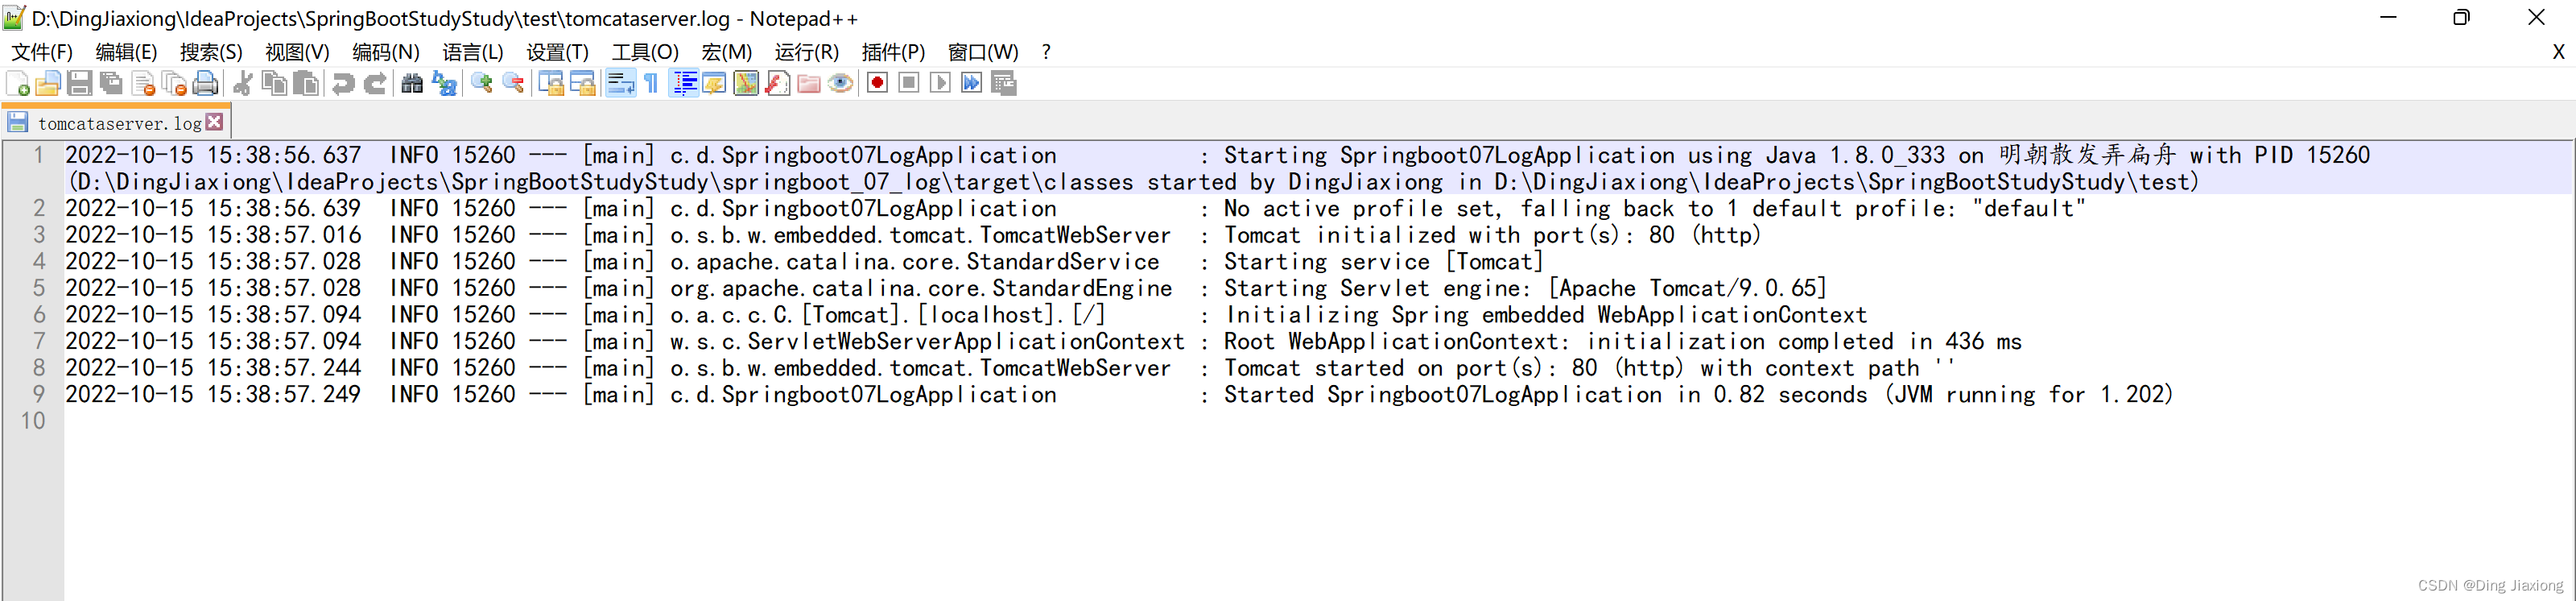Click the Cut scissors icon
Screen dimensions: 2576x601
click(x=242, y=84)
